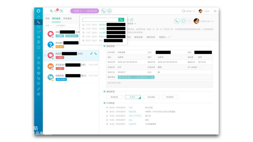Message the customer with round chat button
Screen dimensions: 253x142
click(183, 21)
